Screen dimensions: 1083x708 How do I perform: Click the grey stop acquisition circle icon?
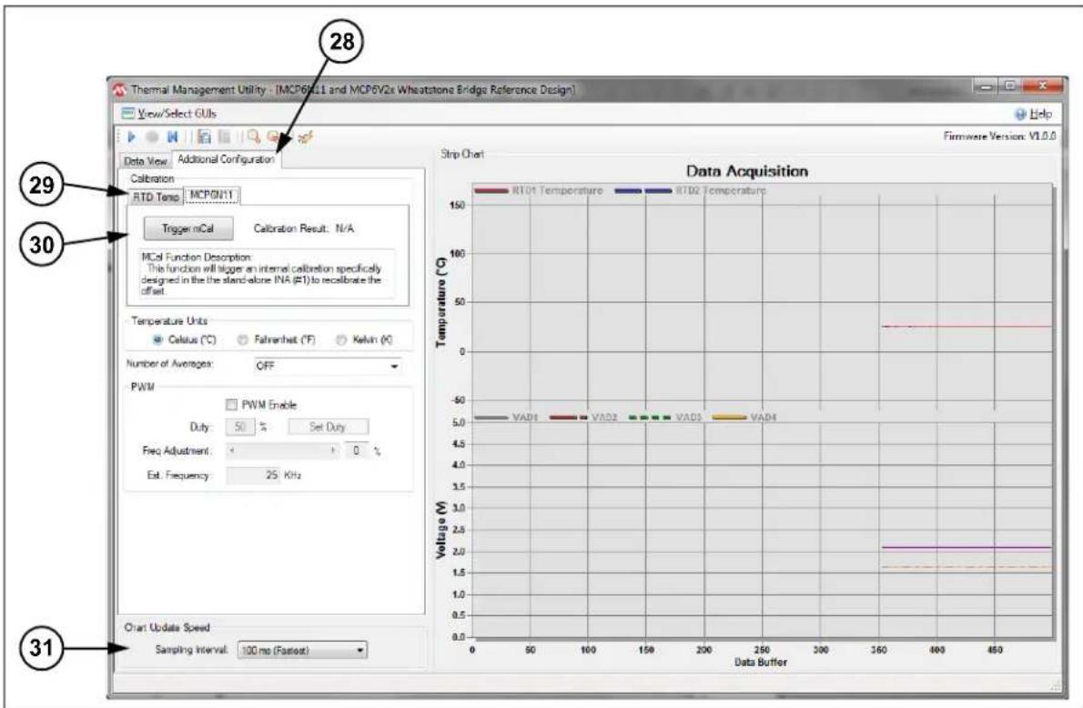[153, 137]
